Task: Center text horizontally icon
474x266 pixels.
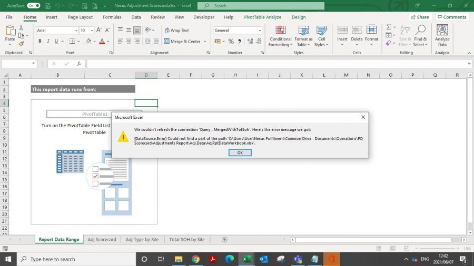Action: point(129,42)
